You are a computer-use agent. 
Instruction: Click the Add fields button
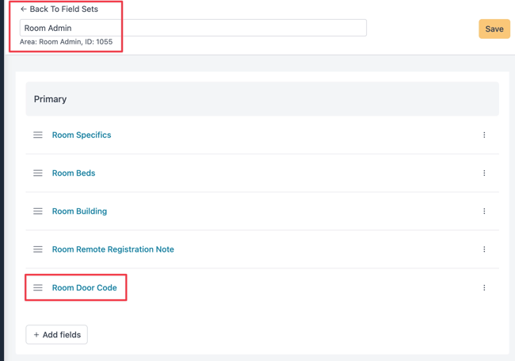point(56,335)
